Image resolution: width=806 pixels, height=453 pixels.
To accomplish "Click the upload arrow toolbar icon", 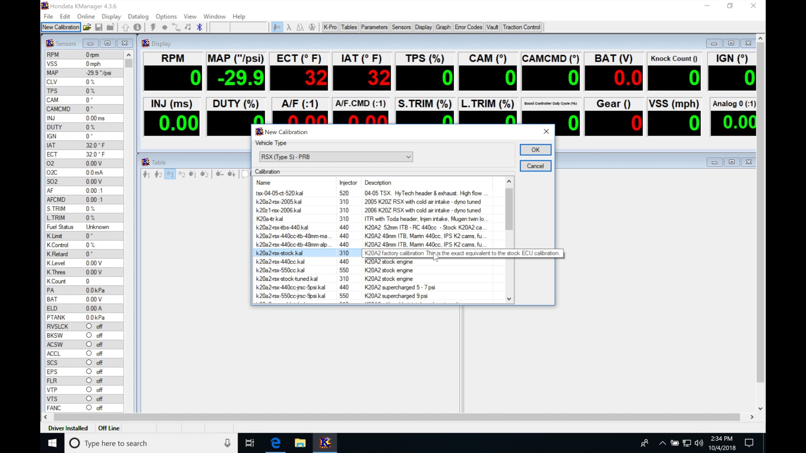I will click(126, 27).
